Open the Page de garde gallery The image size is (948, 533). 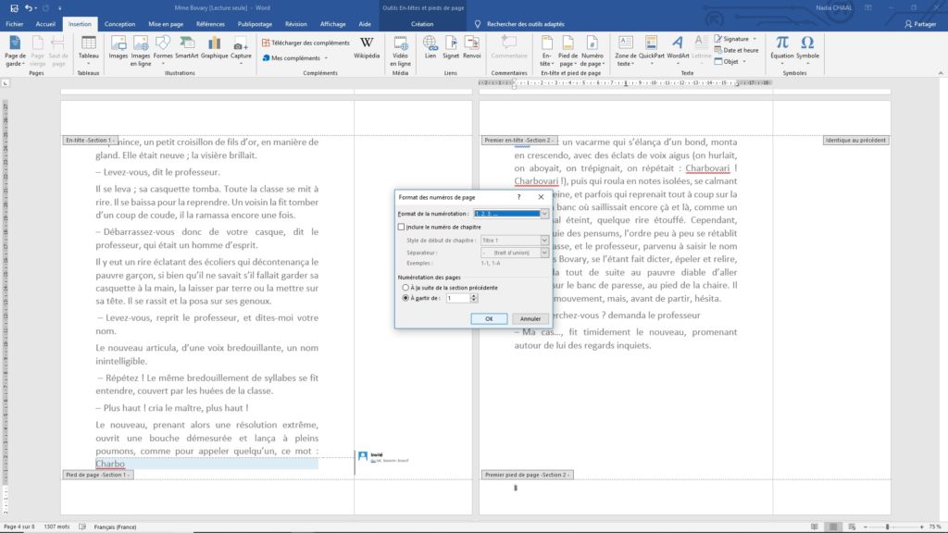tap(15, 51)
